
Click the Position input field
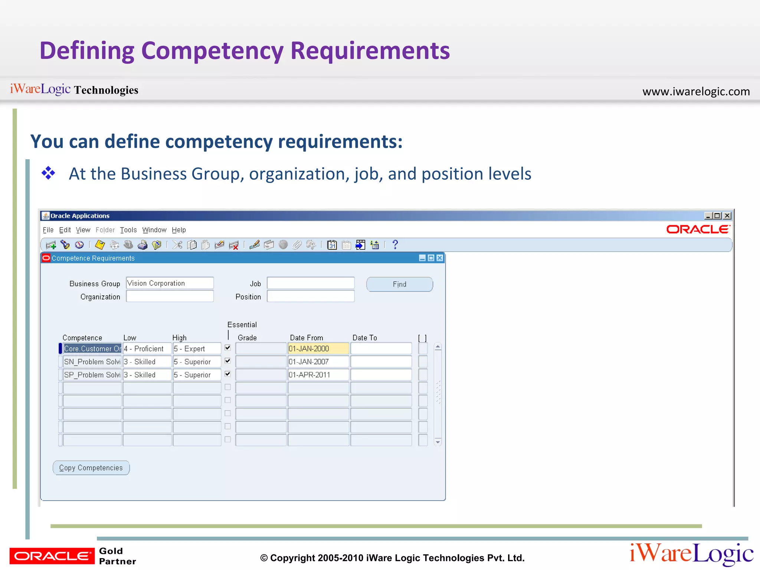pyautogui.click(x=311, y=297)
